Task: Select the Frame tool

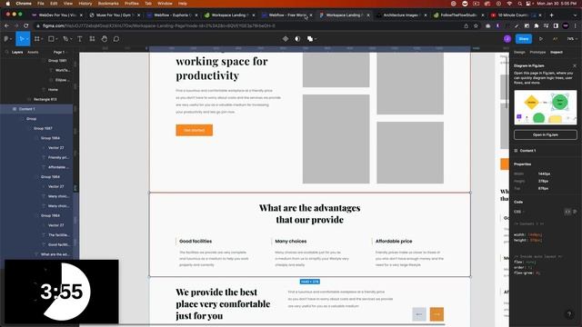Action: (36, 39)
